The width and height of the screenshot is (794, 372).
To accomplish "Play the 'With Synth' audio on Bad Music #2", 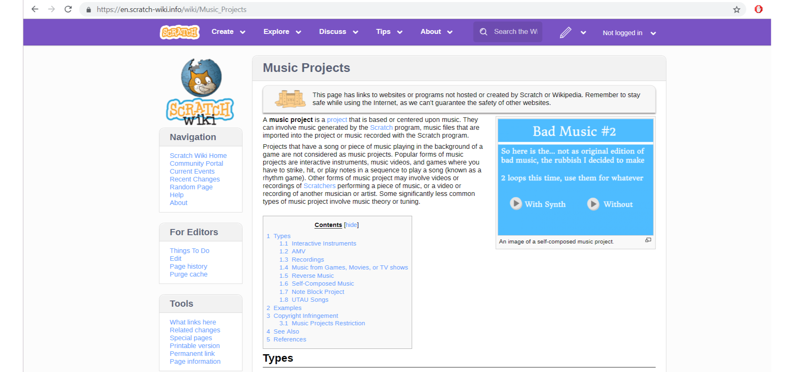I will click(x=515, y=204).
